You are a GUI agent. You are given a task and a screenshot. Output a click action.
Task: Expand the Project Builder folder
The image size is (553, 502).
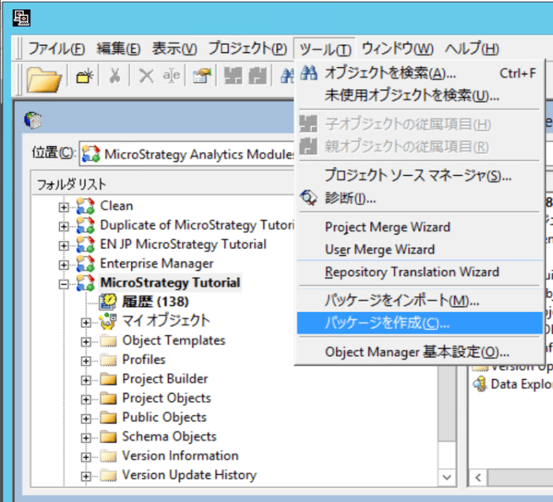coord(86,380)
